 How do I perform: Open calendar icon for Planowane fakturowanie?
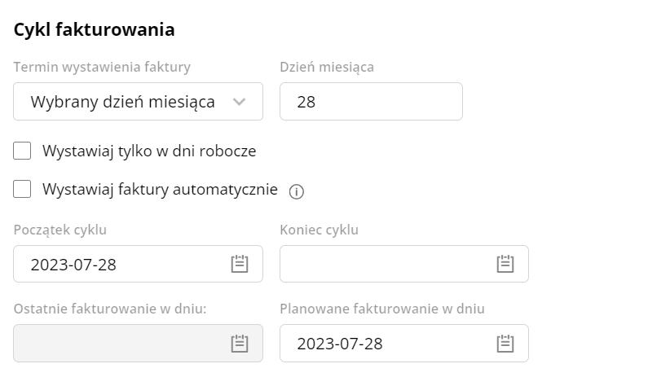coord(505,343)
